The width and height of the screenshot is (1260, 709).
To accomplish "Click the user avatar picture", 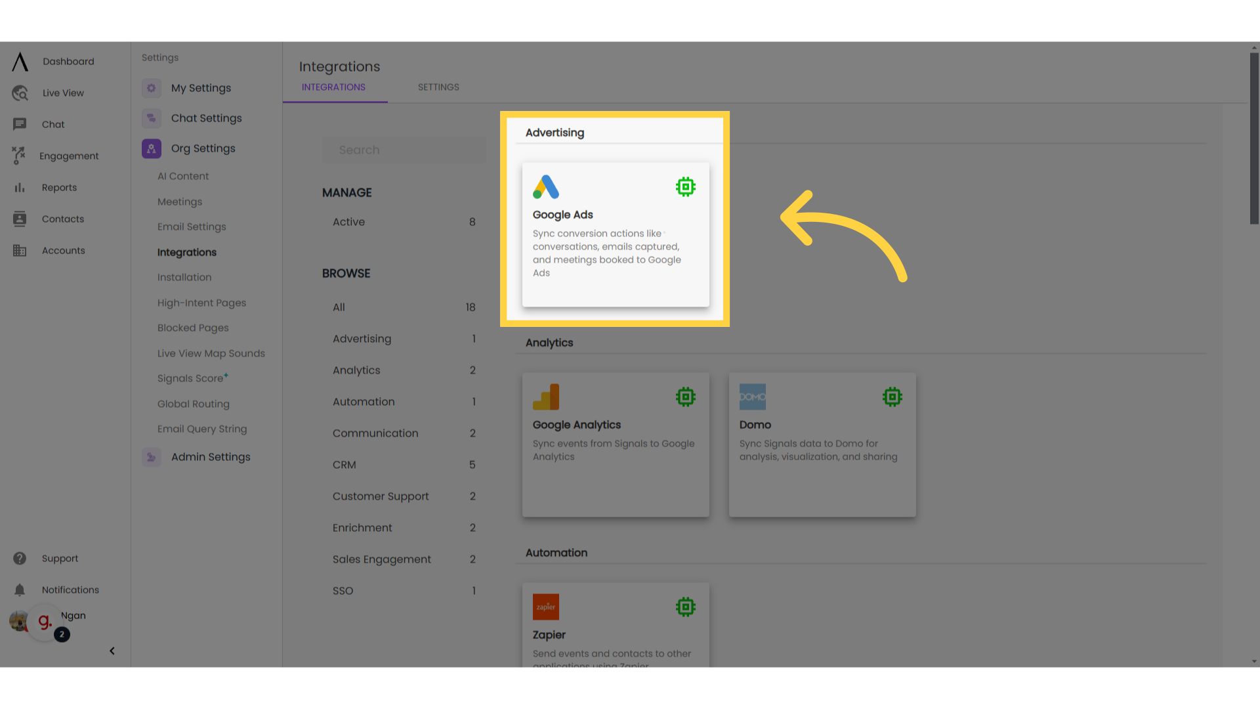I will pyautogui.click(x=18, y=620).
